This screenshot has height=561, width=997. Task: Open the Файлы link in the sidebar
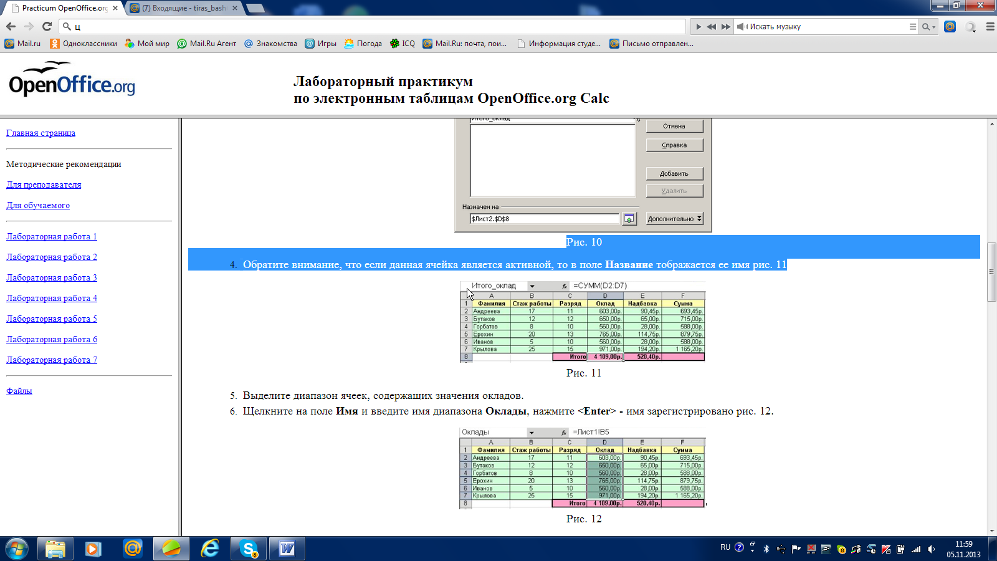19,391
